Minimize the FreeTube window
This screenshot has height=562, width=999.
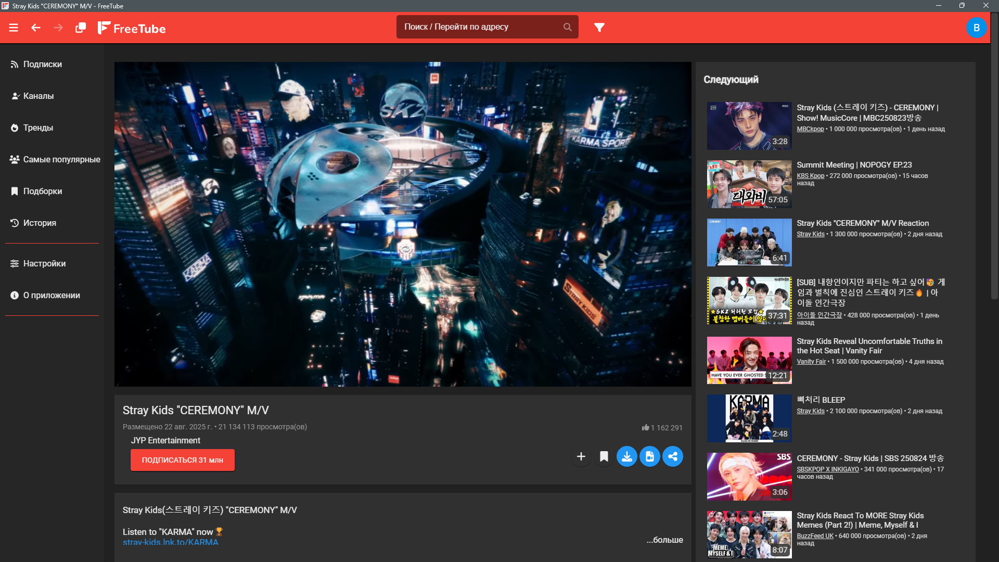tap(939, 6)
